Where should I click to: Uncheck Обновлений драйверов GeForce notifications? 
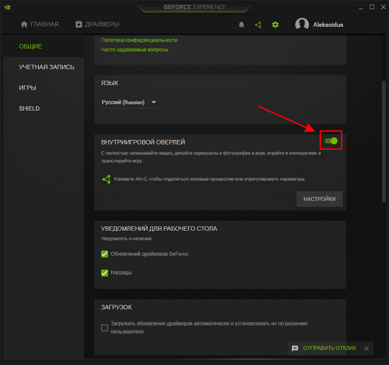tap(104, 254)
